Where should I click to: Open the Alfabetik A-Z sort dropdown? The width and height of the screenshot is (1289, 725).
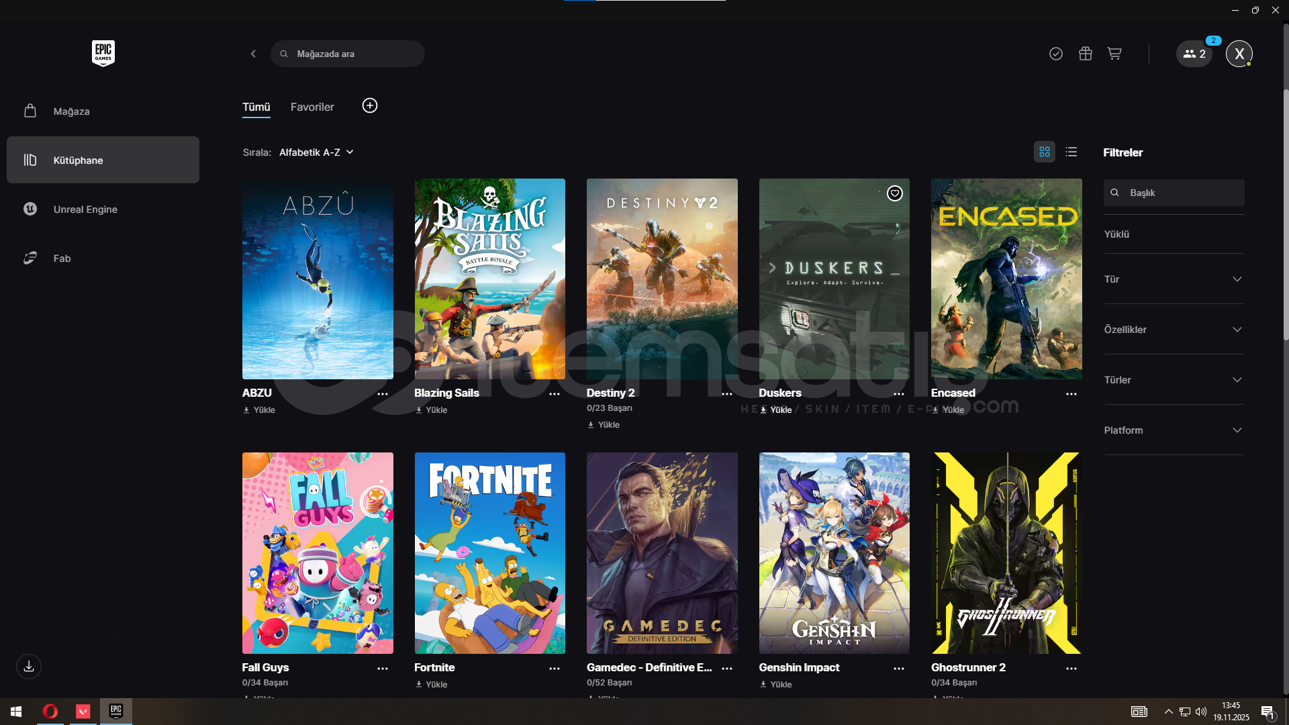tap(316, 152)
